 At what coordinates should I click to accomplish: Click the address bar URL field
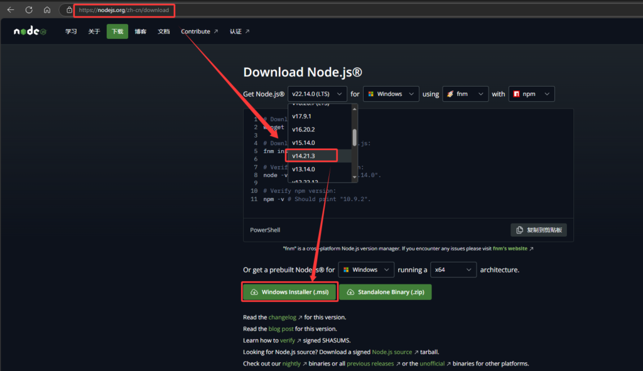tap(124, 10)
